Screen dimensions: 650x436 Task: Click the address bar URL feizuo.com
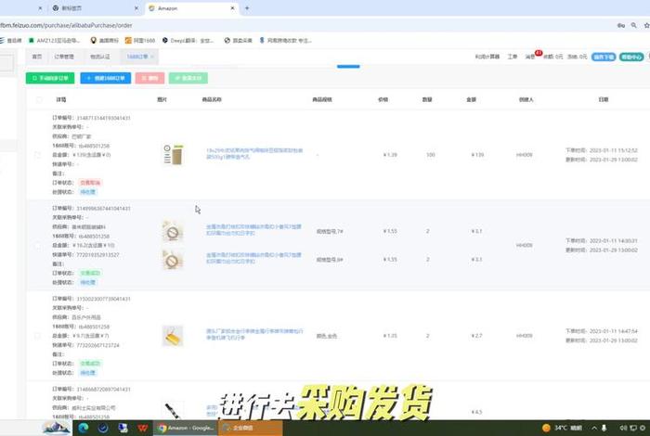66,25
